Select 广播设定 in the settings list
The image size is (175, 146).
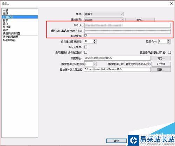(20, 17)
